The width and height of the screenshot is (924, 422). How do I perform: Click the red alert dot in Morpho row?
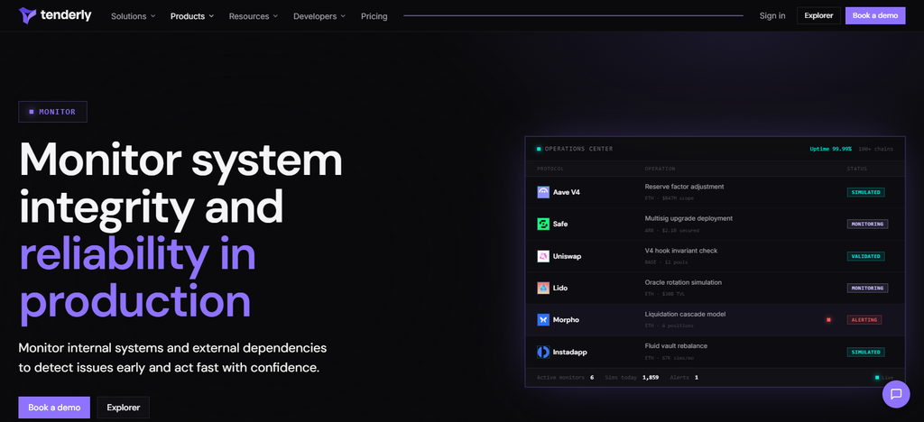[828, 319]
